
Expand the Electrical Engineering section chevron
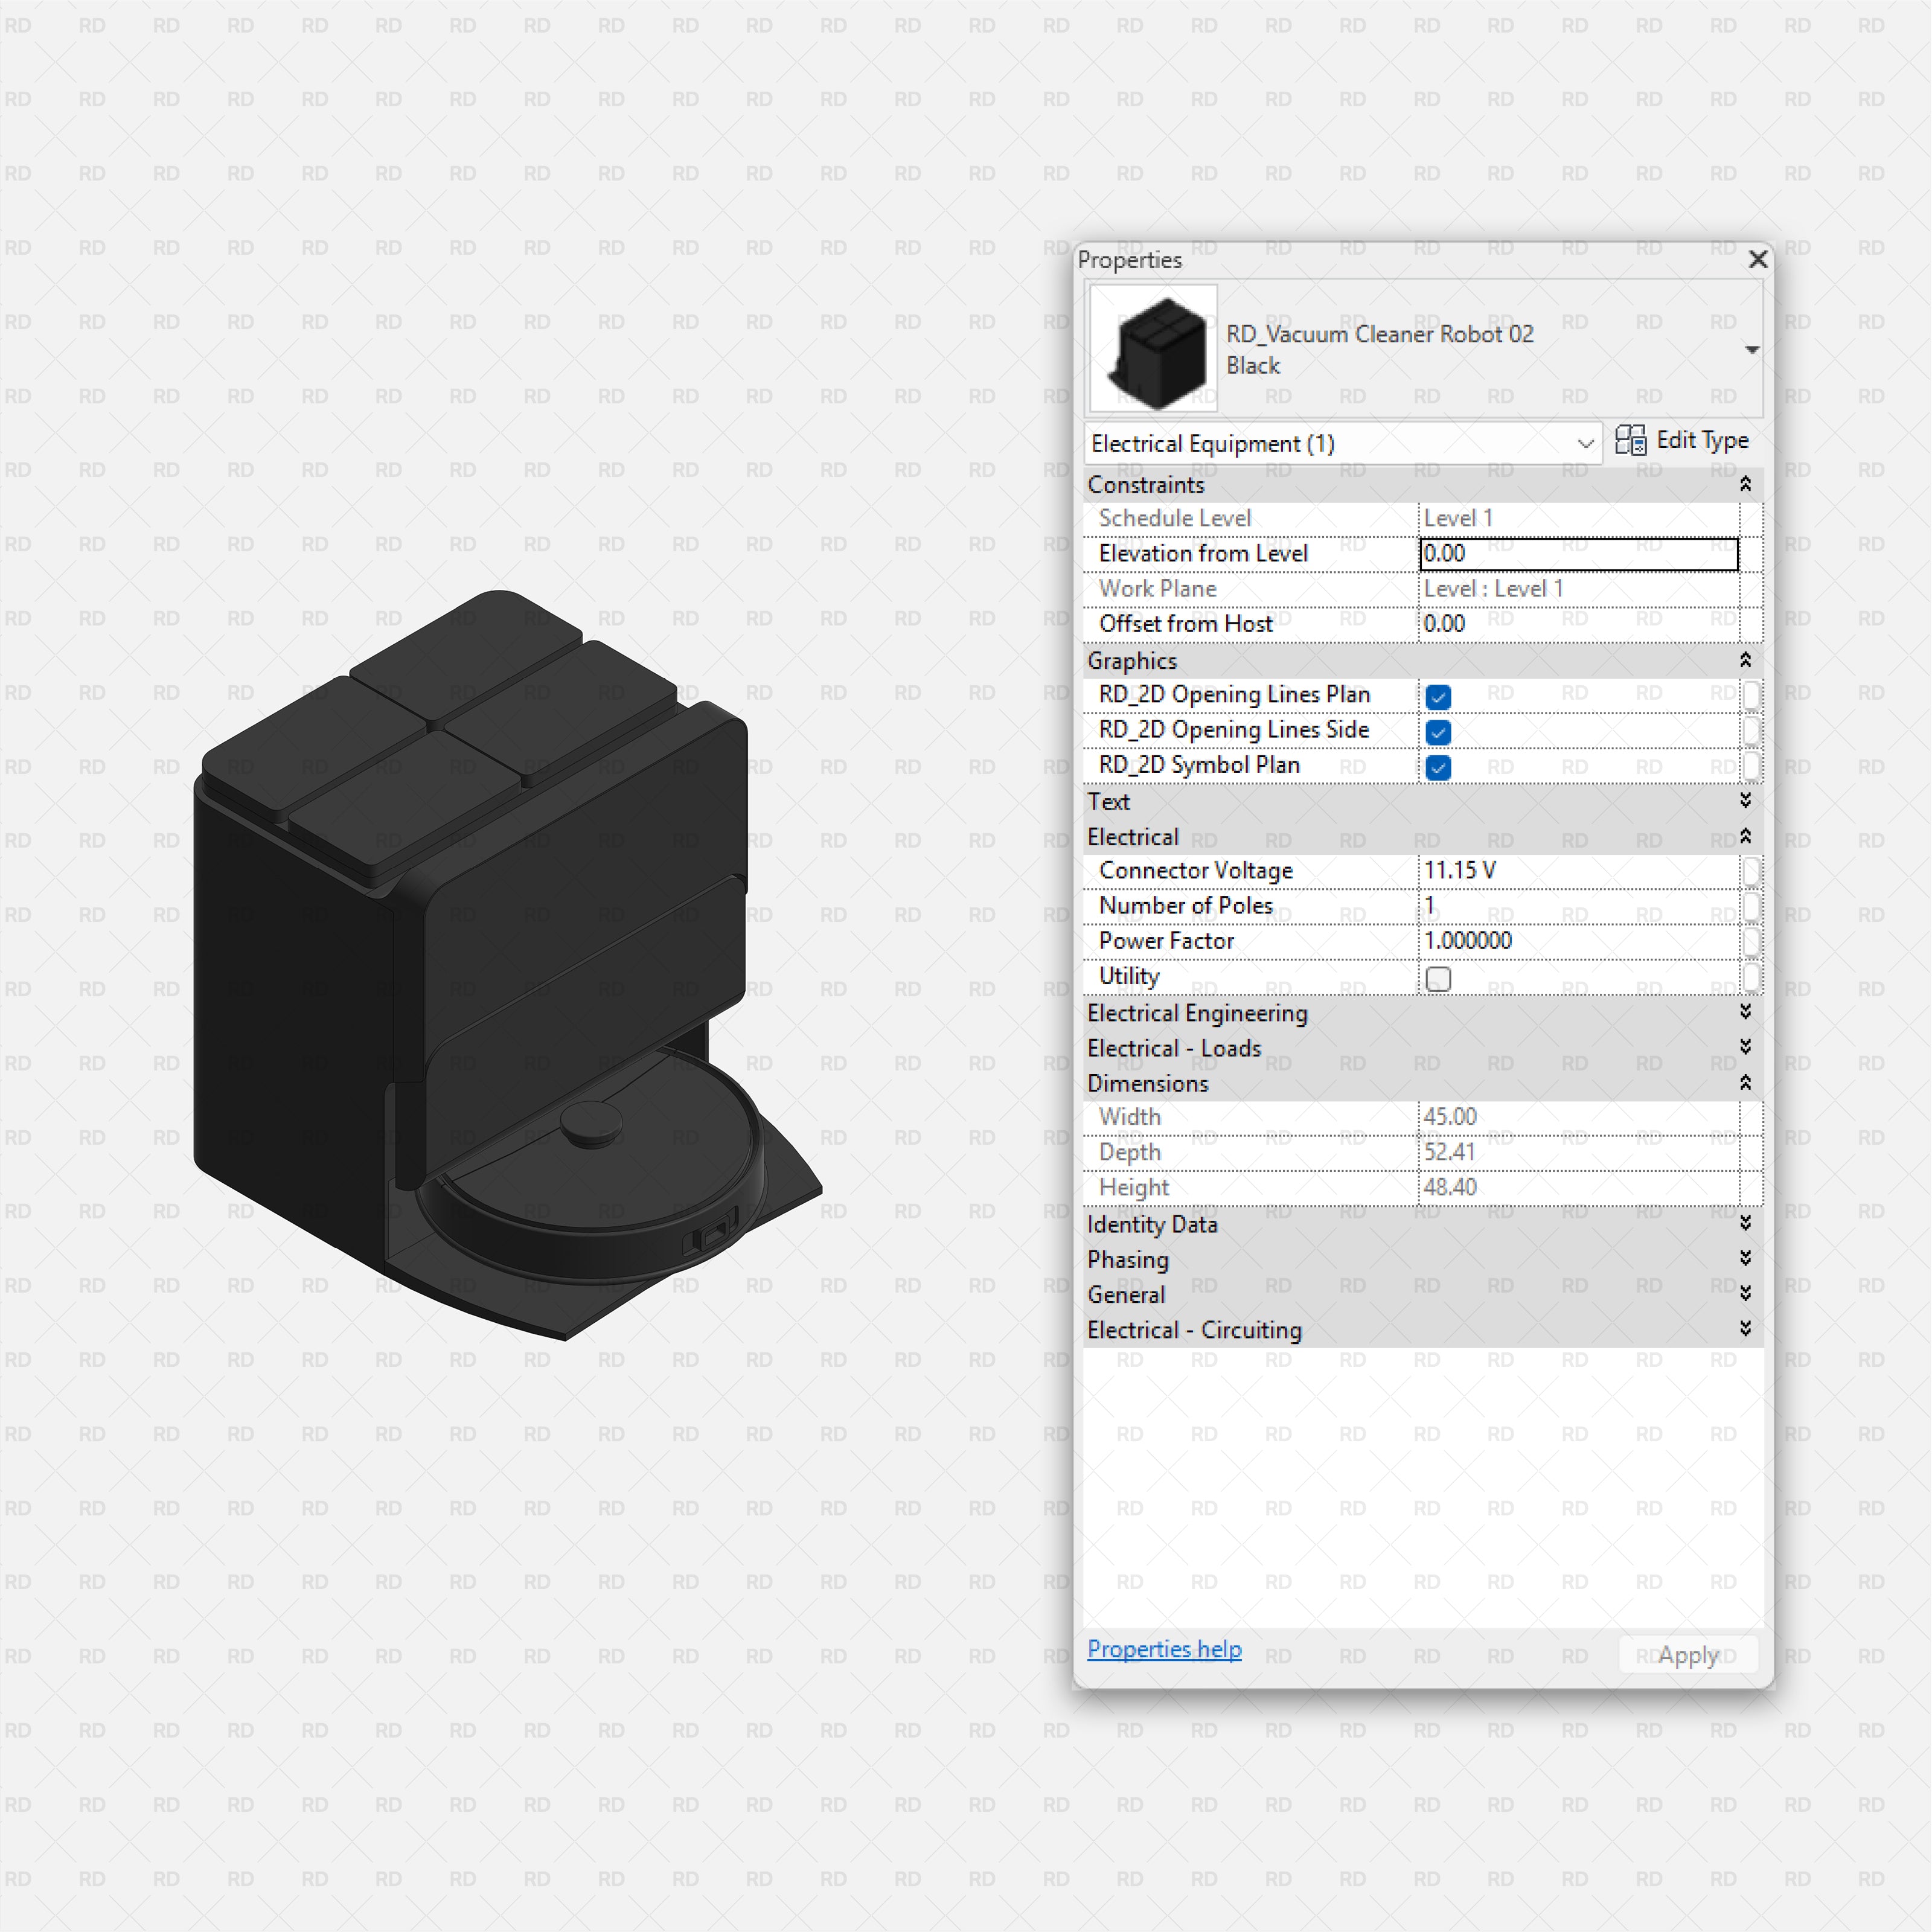pos(1745,1013)
